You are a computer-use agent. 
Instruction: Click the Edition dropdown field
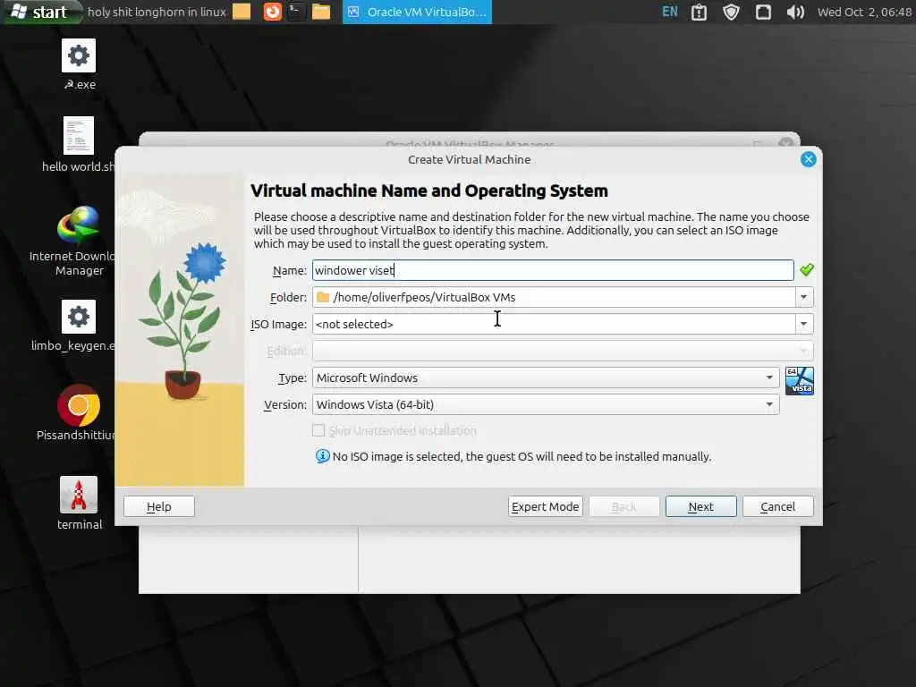pyautogui.click(x=563, y=351)
